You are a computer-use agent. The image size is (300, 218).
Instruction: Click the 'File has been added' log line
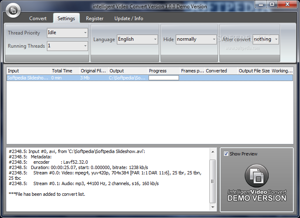47,194
